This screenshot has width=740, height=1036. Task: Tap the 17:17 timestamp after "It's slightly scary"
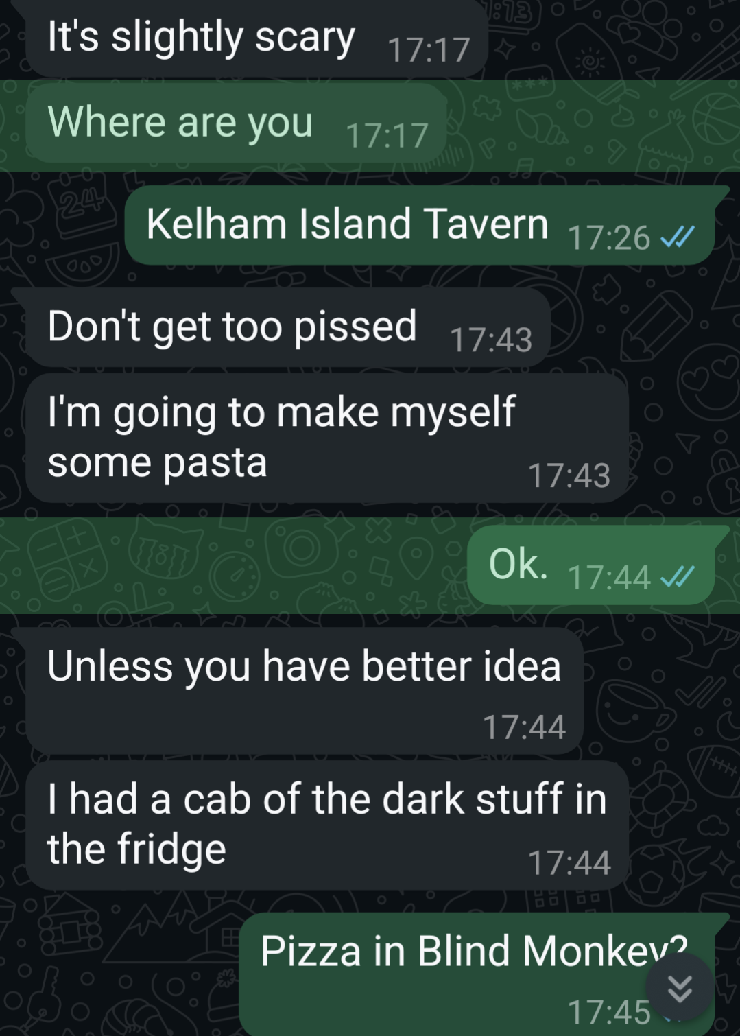429,50
